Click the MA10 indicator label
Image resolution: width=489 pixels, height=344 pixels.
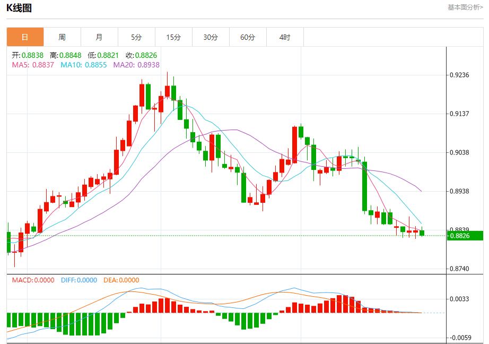[83, 65]
